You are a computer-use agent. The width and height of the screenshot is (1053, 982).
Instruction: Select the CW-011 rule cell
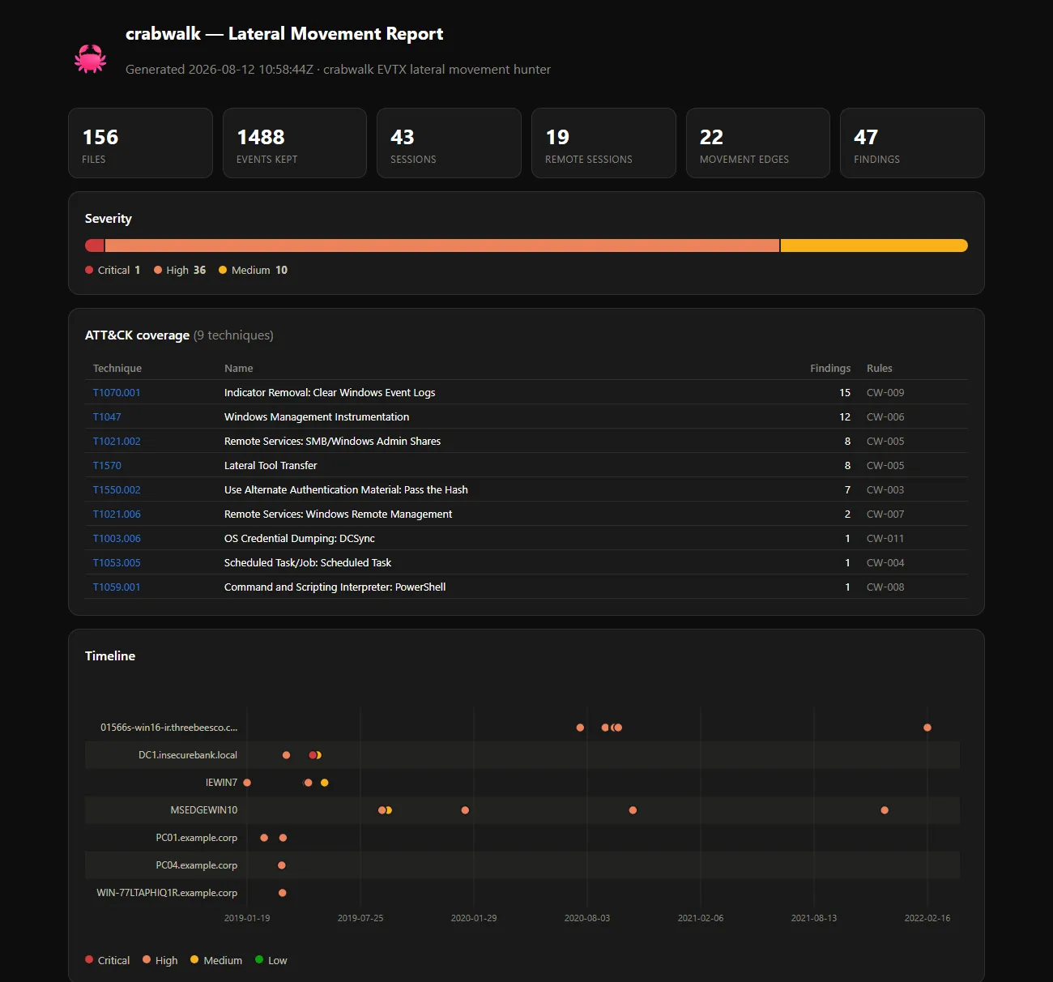click(x=885, y=539)
